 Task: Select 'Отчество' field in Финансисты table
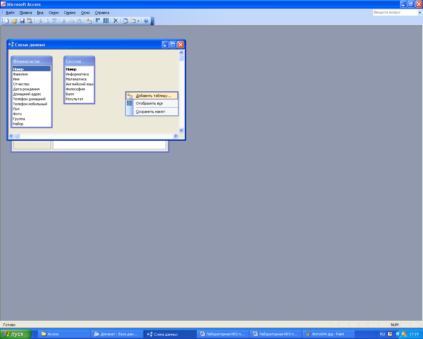click(x=31, y=84)
